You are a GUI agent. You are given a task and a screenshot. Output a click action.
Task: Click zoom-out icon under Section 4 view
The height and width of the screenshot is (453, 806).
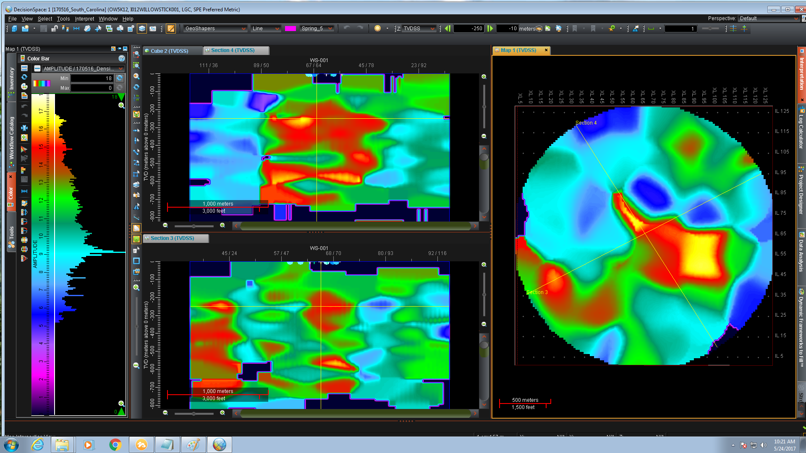tap(165, 226)
